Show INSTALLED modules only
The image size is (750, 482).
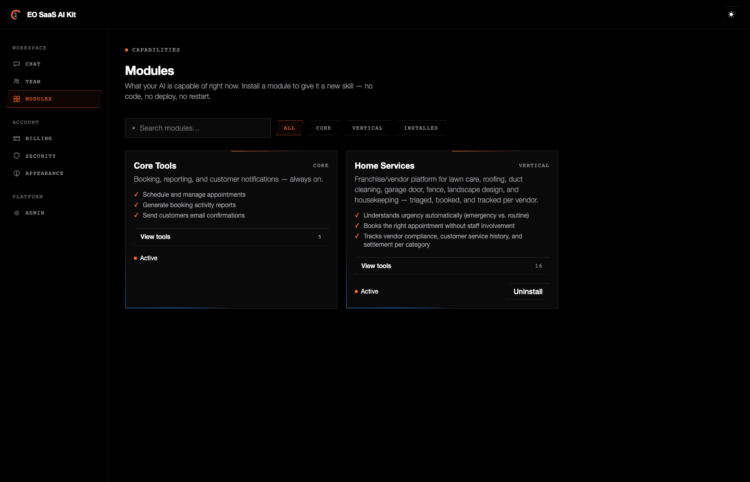point(421,128)
